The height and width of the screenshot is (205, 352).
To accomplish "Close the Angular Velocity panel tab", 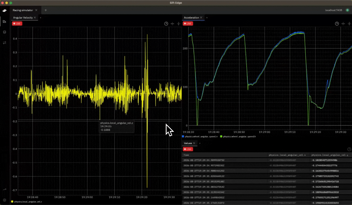I will [x=35, y=18].
